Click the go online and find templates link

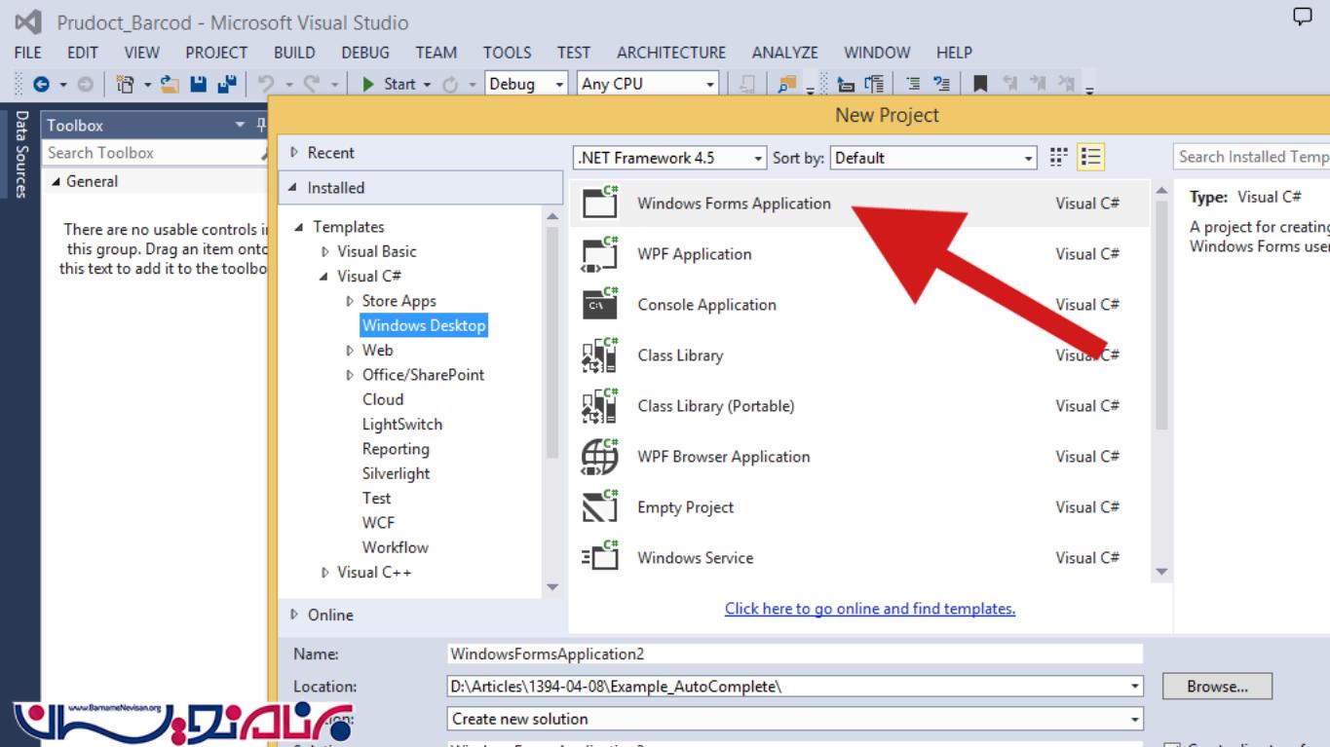(x=869, y=609)
